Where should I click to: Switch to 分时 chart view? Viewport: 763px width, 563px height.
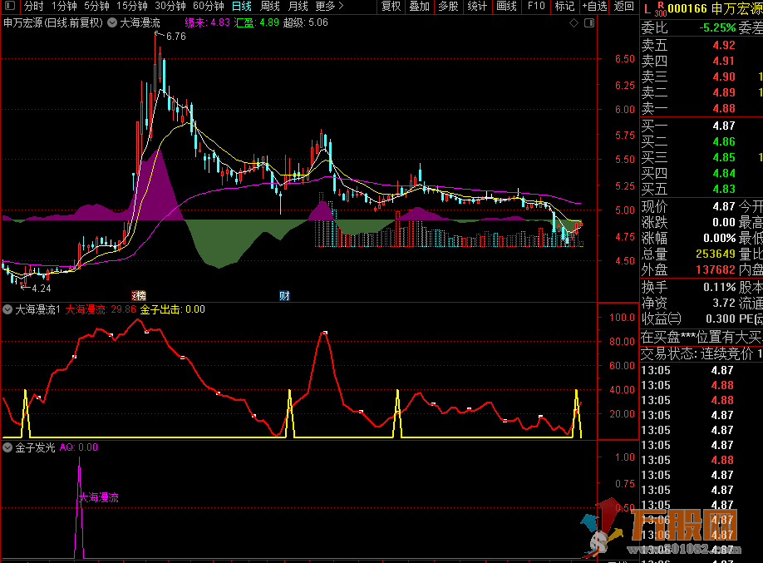click(33, 7)
